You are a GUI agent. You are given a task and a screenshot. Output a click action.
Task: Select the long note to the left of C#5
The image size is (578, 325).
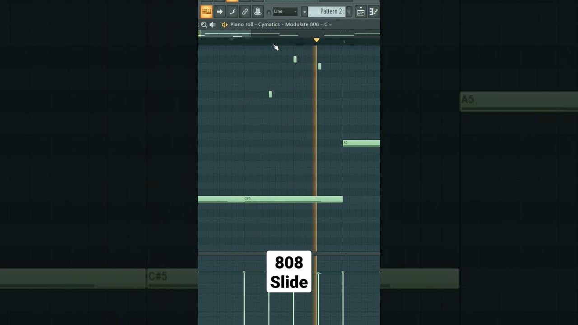(221, 199)
